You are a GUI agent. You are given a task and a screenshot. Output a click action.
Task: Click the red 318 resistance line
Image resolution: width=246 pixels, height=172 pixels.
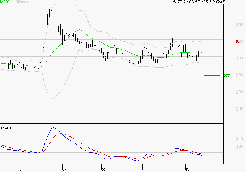pyautogui.click(x=212, y=41)
